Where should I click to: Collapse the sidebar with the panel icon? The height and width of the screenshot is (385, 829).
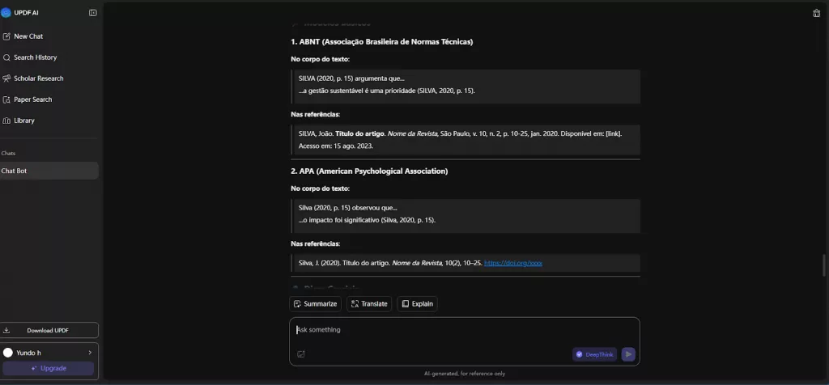(93, 13)
